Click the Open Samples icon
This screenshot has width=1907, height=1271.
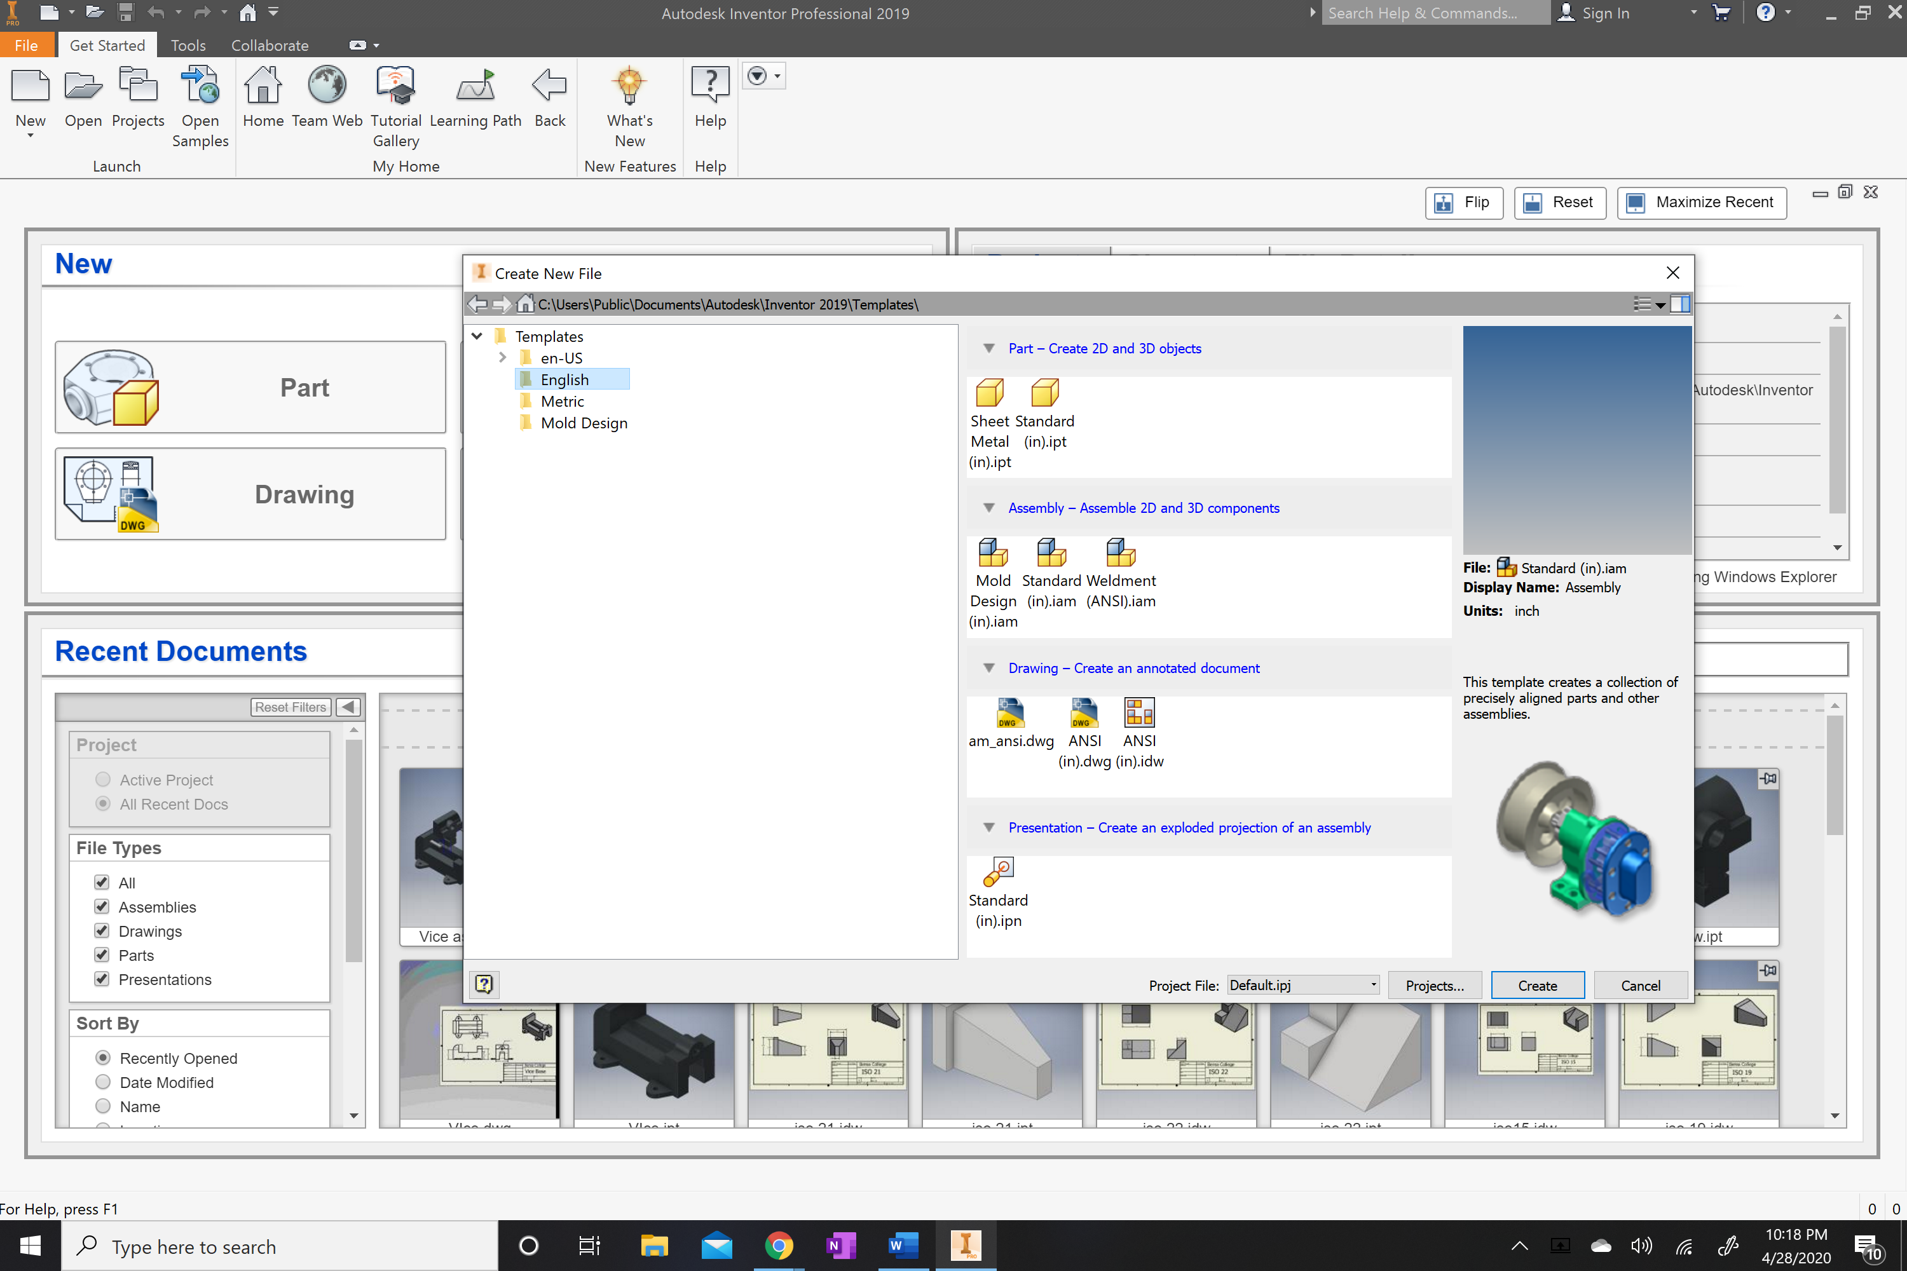(200, 86)
